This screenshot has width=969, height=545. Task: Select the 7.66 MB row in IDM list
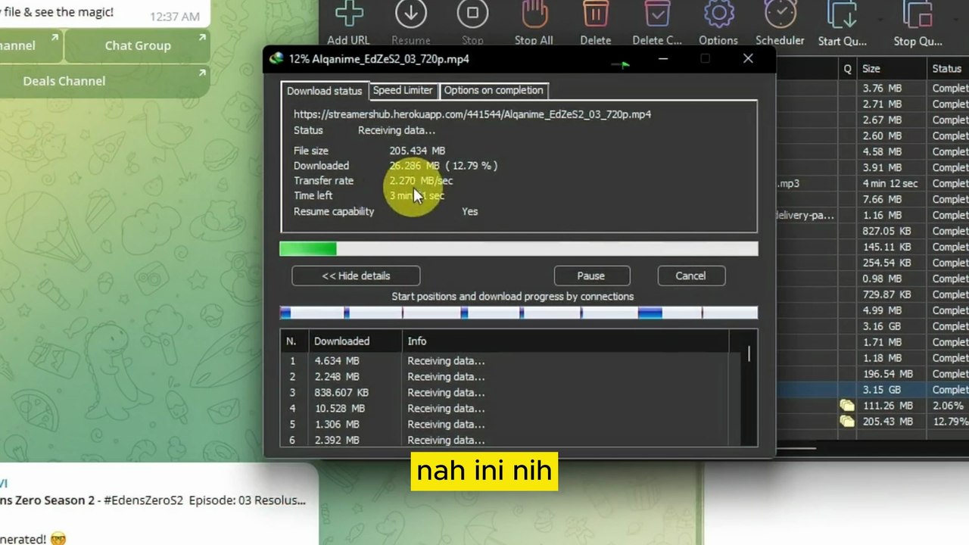[874, 200]
